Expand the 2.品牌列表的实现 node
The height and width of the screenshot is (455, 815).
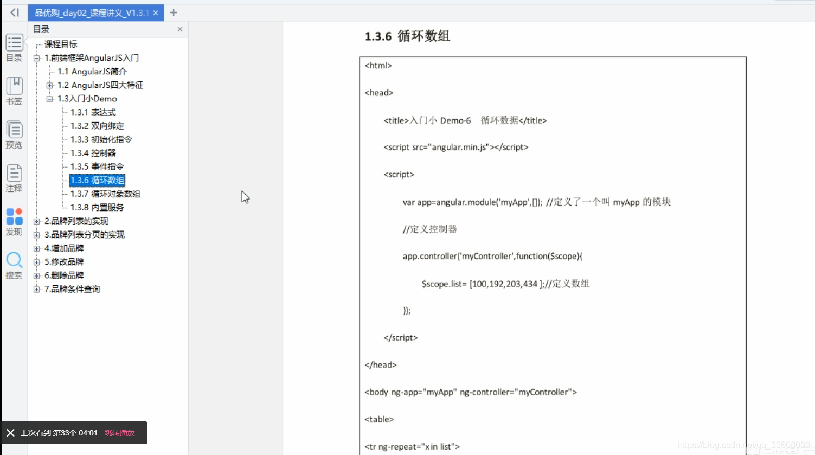[36, 221]
